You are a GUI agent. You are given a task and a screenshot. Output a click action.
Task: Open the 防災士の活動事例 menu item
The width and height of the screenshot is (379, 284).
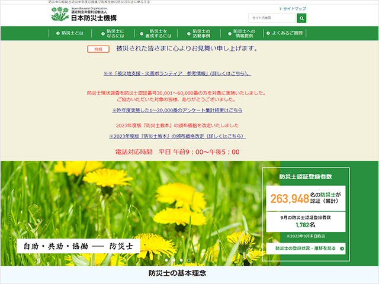199,33
